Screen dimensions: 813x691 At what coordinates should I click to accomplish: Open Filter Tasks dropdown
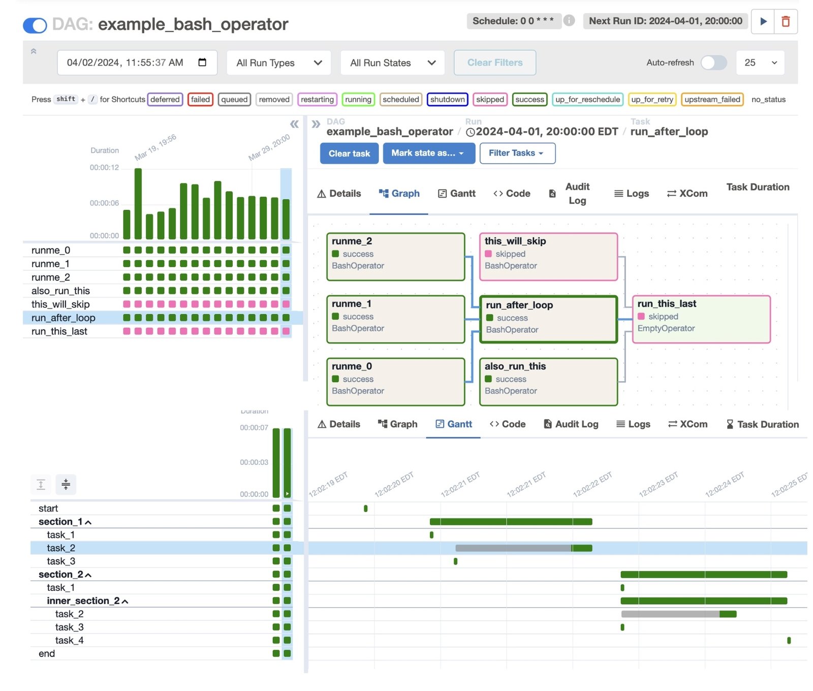click(x=517, y=153)
